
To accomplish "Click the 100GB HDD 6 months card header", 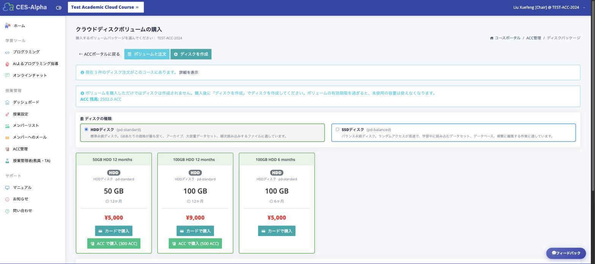I will click(277, 159).
